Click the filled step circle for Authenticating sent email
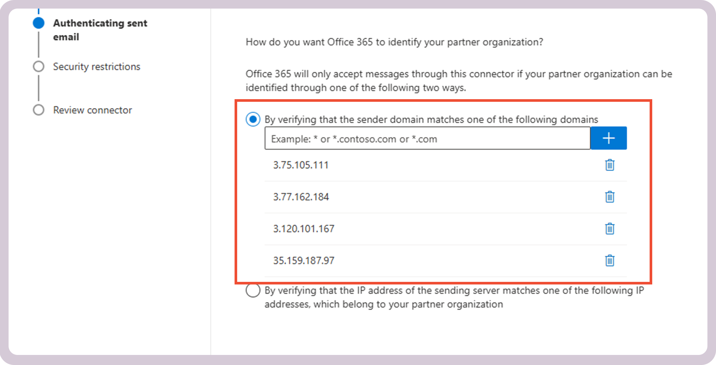The width and height of the screenshot is (716, 365). point(38,22)
